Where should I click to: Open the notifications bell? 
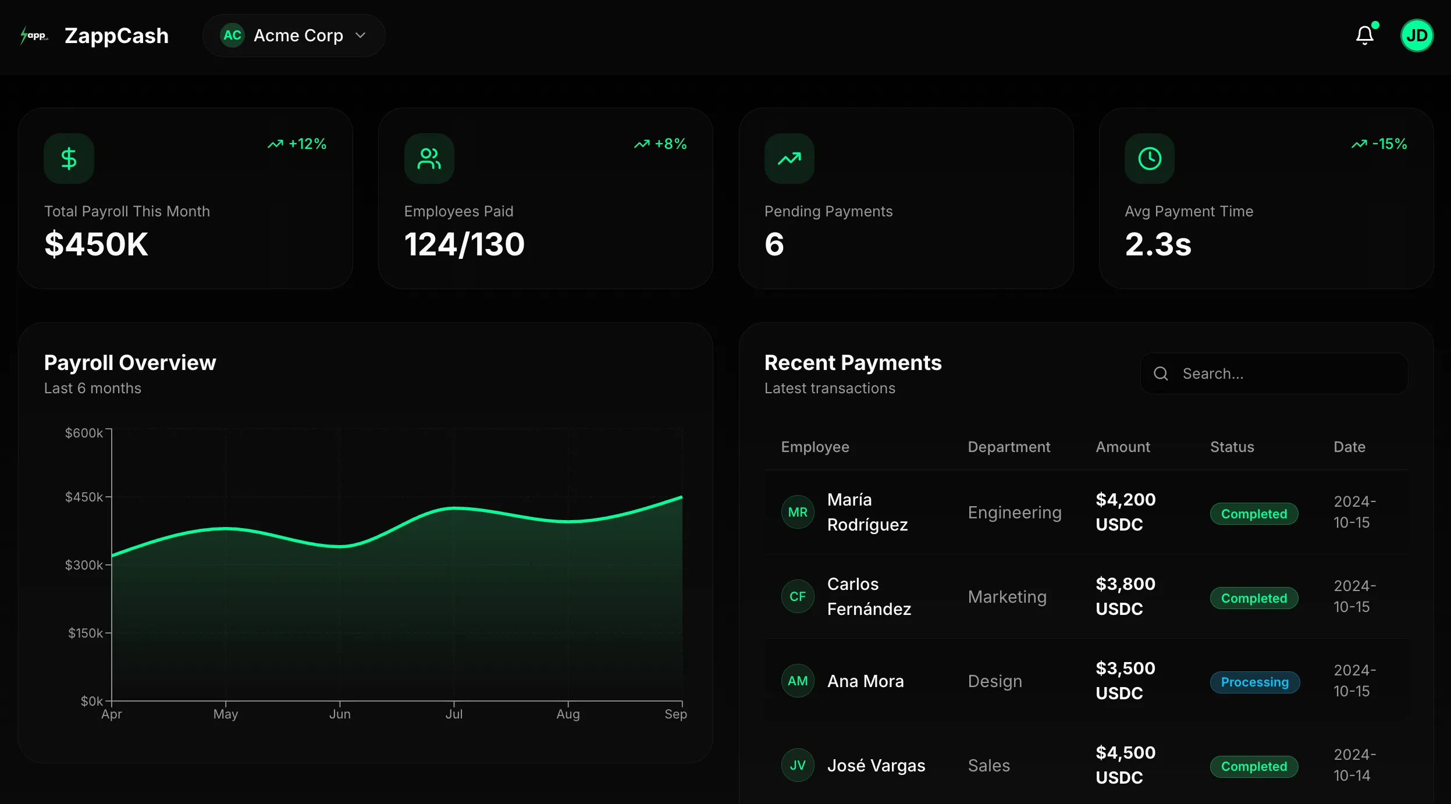[x=1364, y=35]
